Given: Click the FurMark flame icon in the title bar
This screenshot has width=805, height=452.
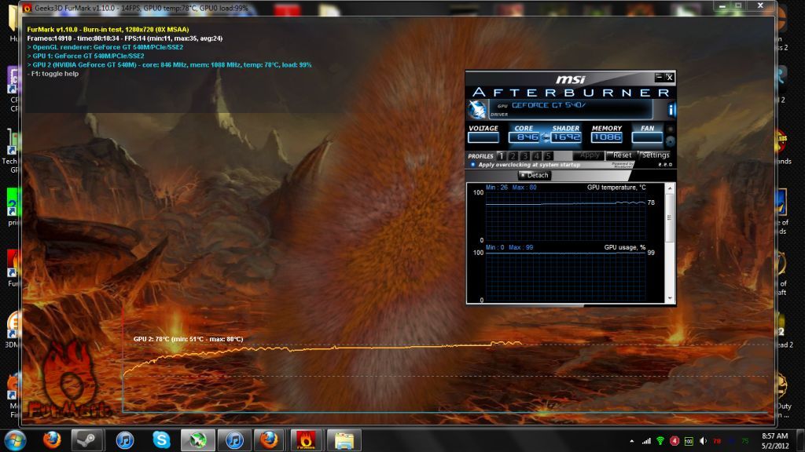Looking at the screenshot, I should click(x=28, y=8).
